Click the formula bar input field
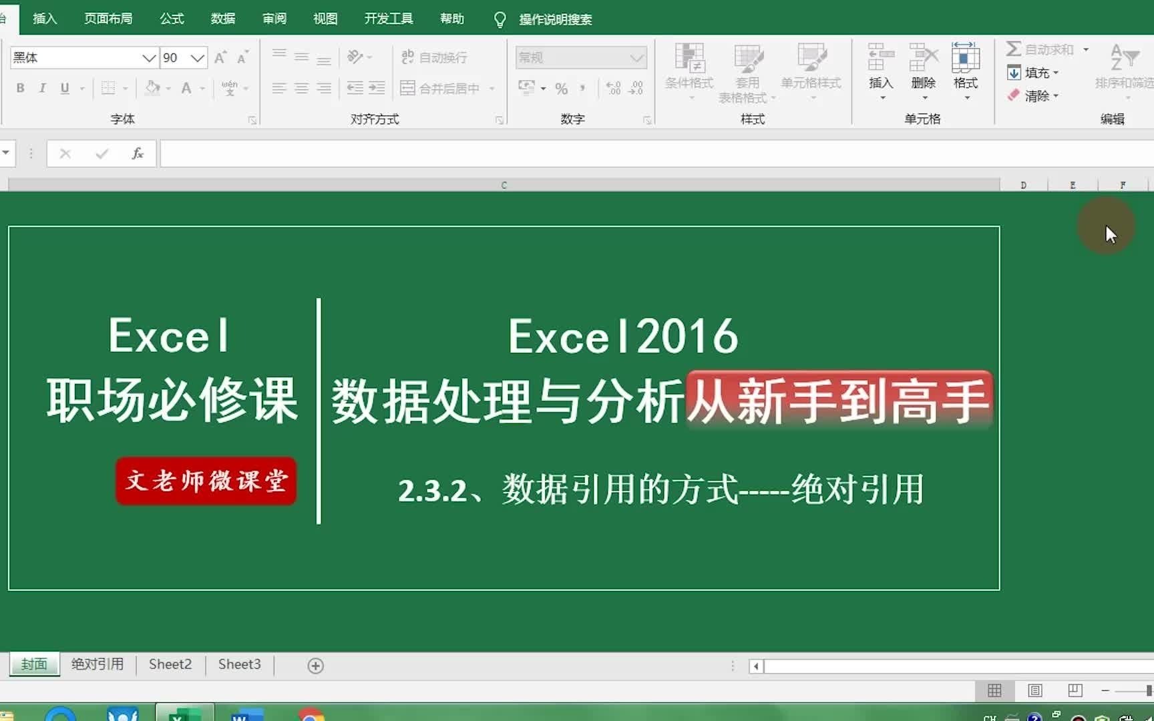Image resolution: width=1154 pixels, height=721 pixels. (x=656, y=154)
